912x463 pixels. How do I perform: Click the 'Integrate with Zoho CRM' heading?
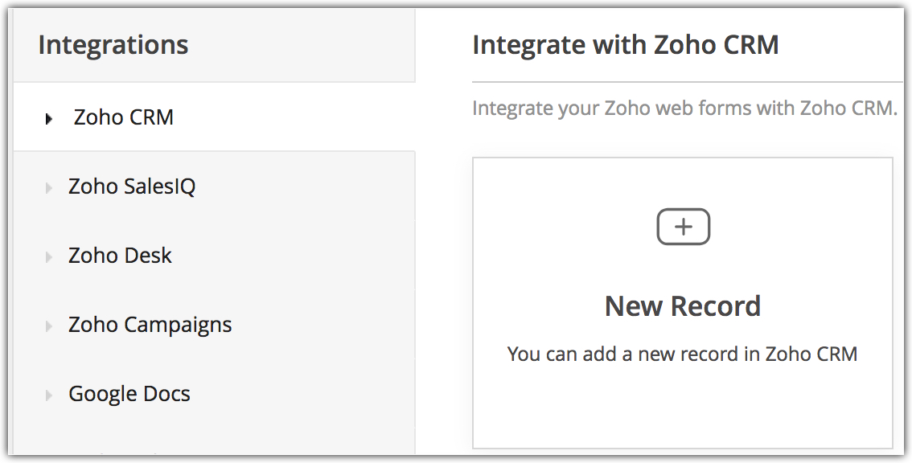coord(626,45)
